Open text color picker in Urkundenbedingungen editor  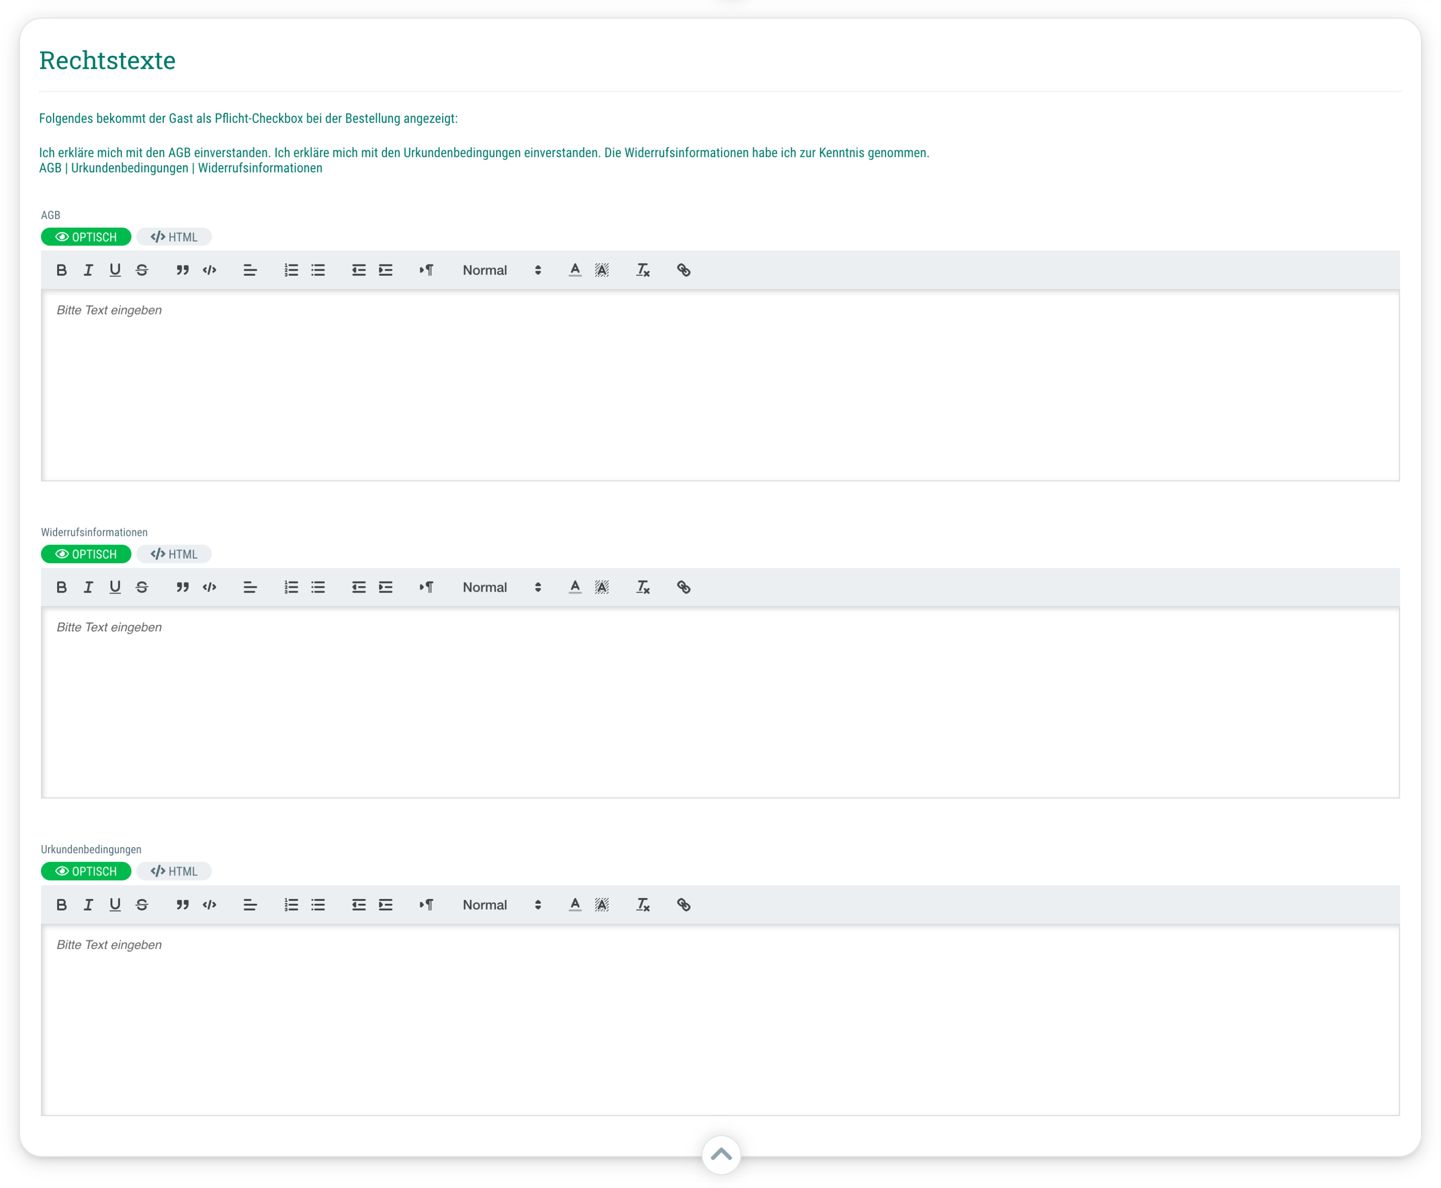[x=575, y=905]
